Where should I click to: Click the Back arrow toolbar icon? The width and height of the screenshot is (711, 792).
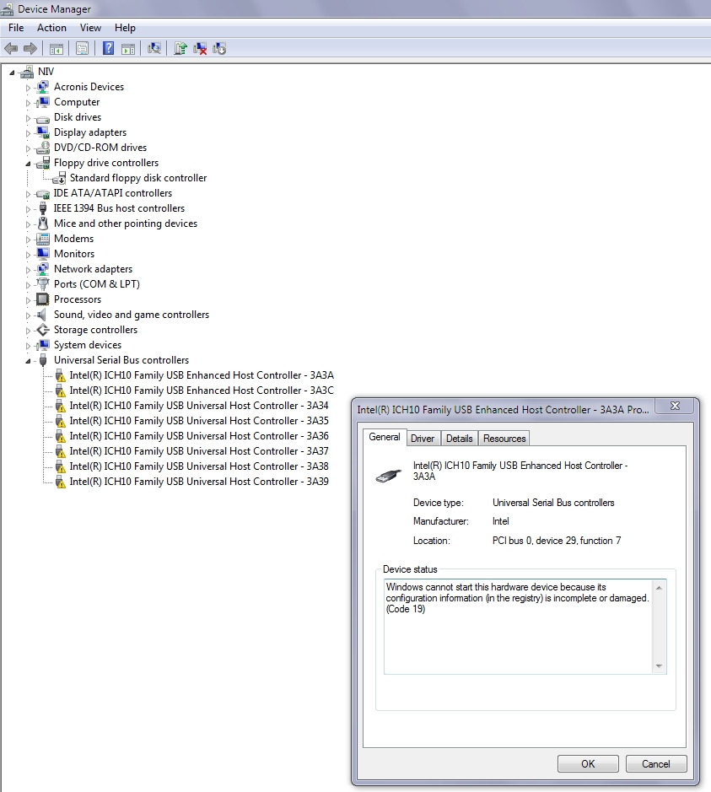11,48
